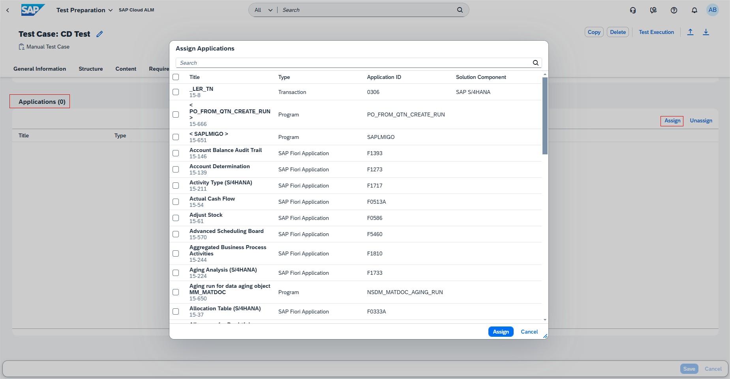Image resolution: width=730 pixels, height=379 pixels.
Task: Click the SAP logo
Action: pyautogui.click(x=32, y=10)
